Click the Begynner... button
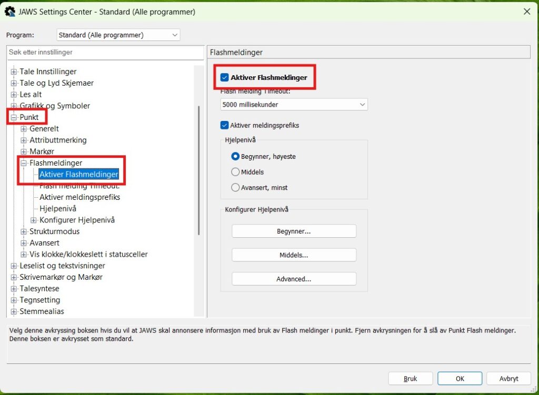Image resolution: width=539 pixels, height=395 pixels. 294,231
